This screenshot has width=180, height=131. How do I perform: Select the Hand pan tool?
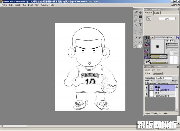pyautogui.click(x=136, y=42)
